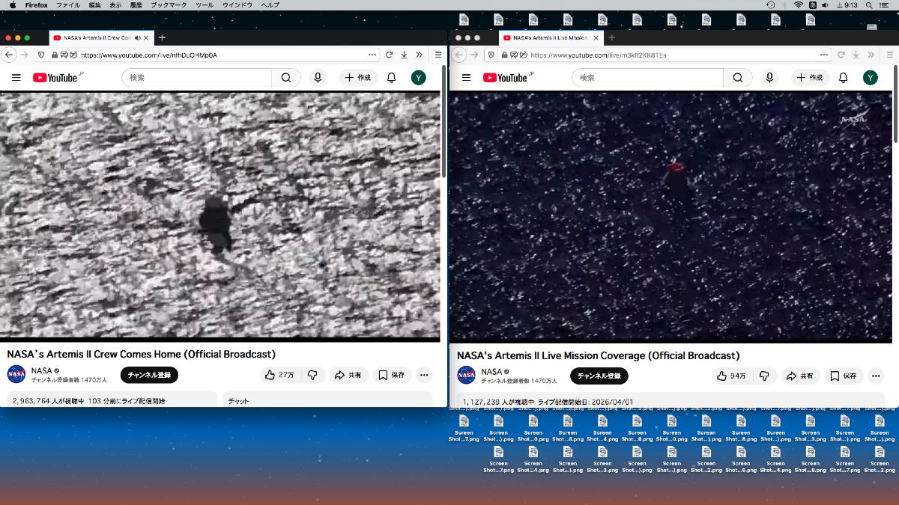Click search magnifier button in left window
Viewport: 899px width, 505px height.
pos(286,78)
